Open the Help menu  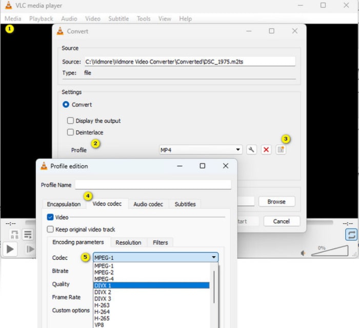point(185,18)
